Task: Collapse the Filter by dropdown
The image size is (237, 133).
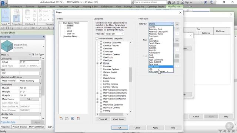Action: point(172,24)
